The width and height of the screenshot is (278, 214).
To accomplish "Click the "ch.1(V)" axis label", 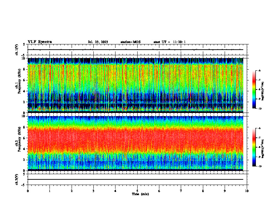I will 17,50.
